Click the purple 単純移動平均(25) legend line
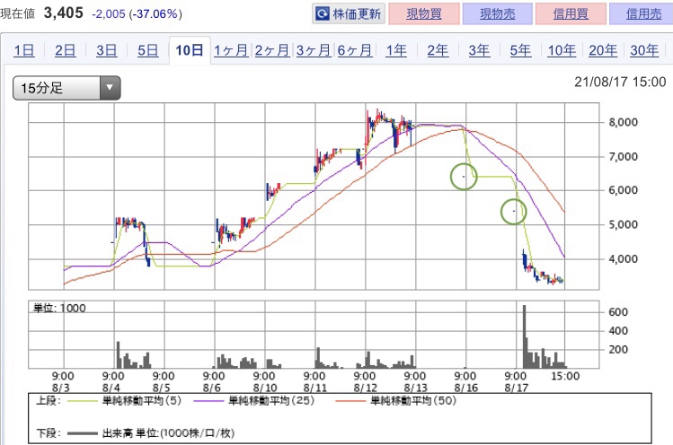Viewport: 673px width, 445px height. (x=209, y=401)
